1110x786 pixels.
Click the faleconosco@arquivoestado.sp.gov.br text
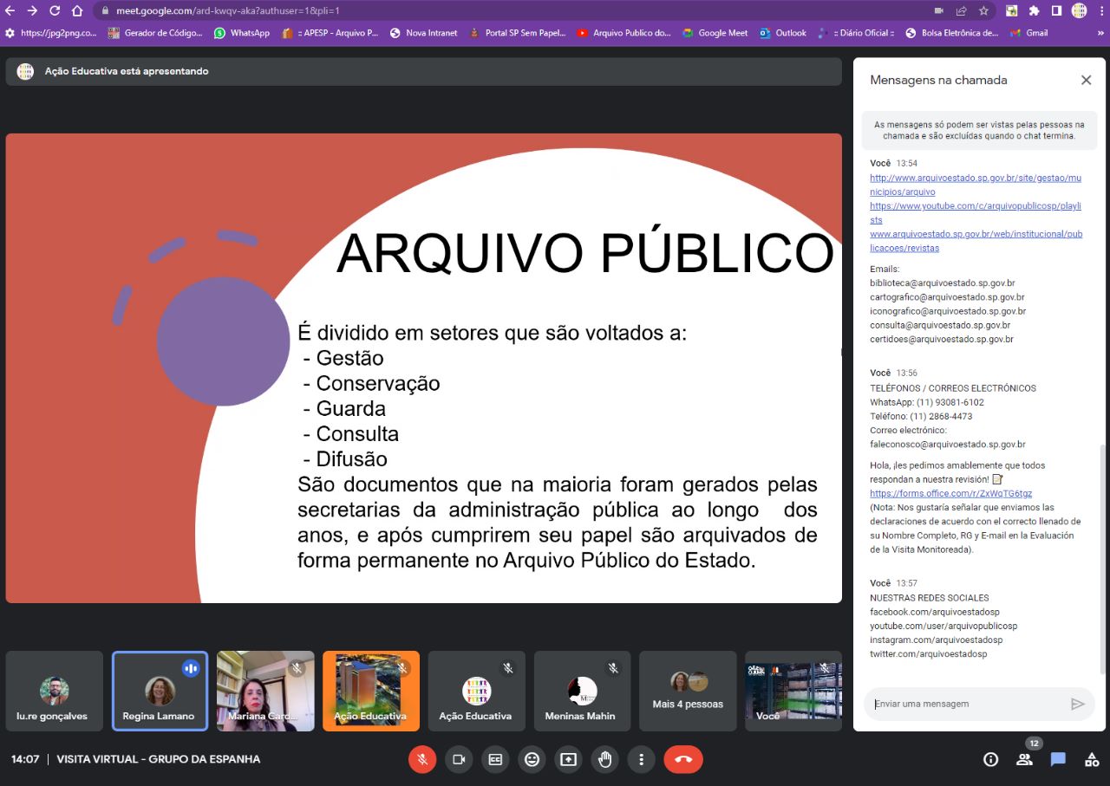(948, 445)
